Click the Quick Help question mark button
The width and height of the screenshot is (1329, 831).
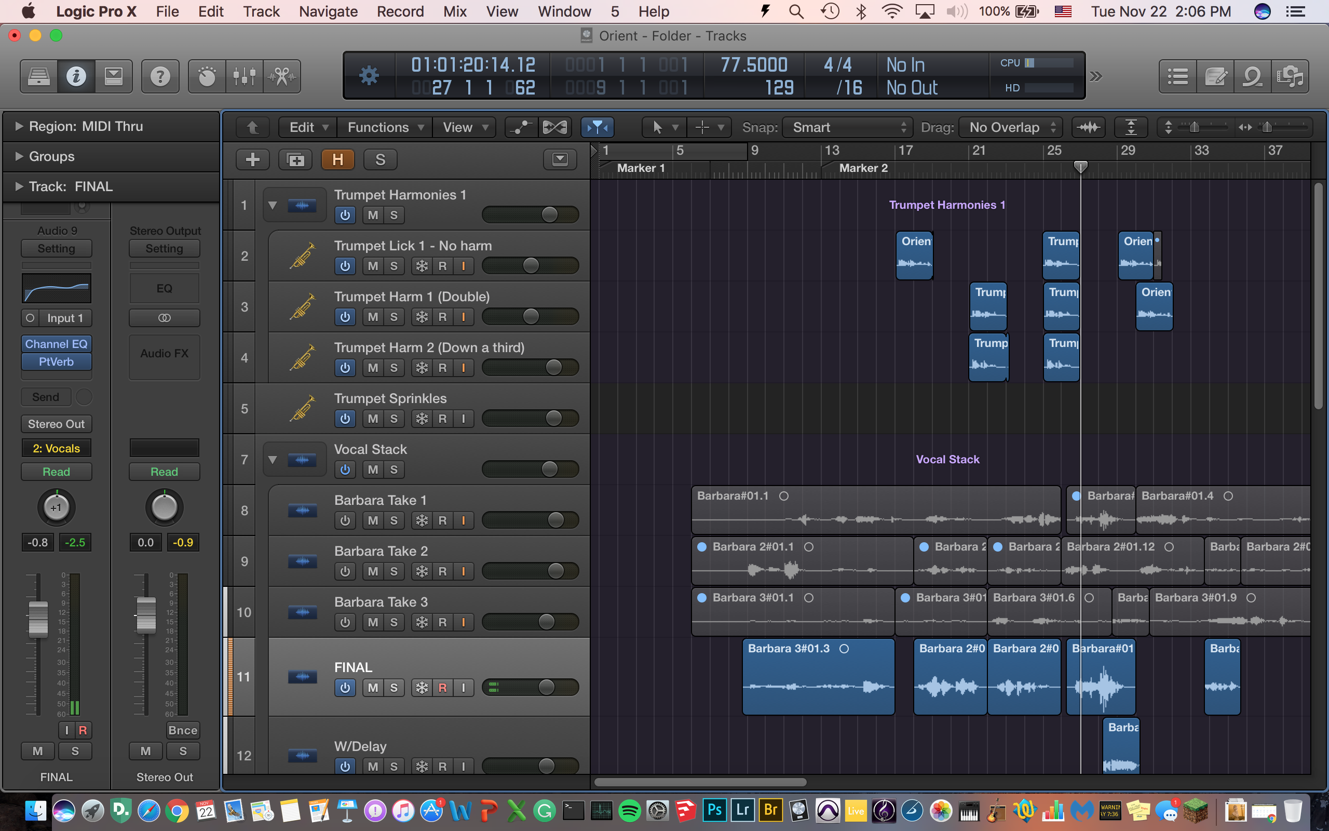coord(160,76)
